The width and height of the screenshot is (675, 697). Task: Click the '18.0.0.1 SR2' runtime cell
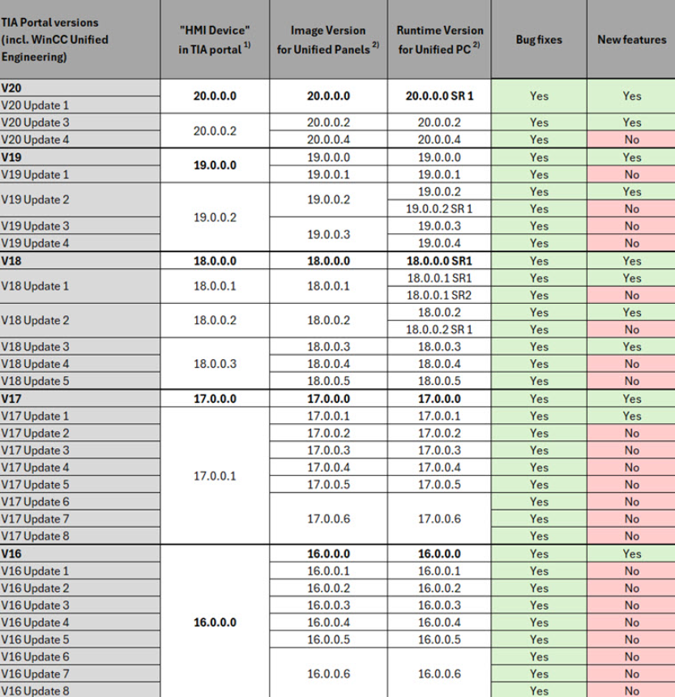point(439,295)
